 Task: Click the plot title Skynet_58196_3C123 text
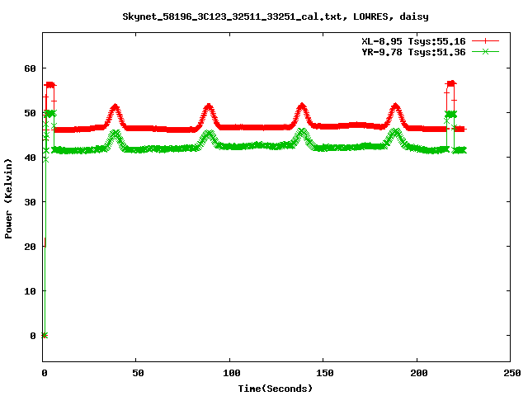point(276,16)
